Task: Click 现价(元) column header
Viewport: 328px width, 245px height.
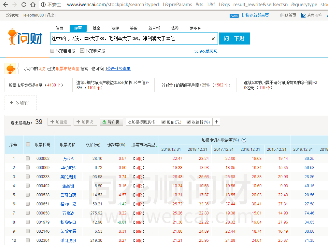Action: tap(93, 145)
